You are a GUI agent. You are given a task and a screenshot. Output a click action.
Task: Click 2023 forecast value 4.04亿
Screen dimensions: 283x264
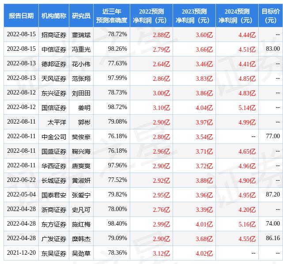coord(204,108)
